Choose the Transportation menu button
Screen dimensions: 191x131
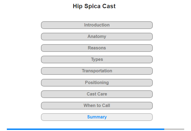[x=97, y=71]
